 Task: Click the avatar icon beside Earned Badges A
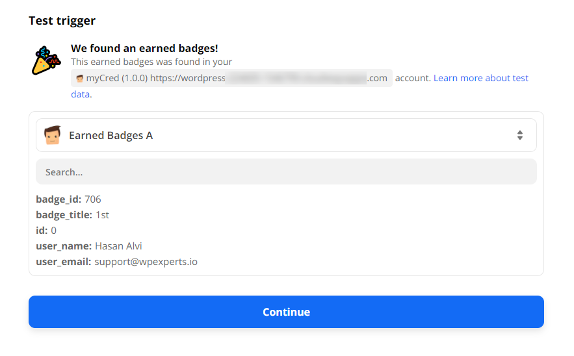point(52,135)
